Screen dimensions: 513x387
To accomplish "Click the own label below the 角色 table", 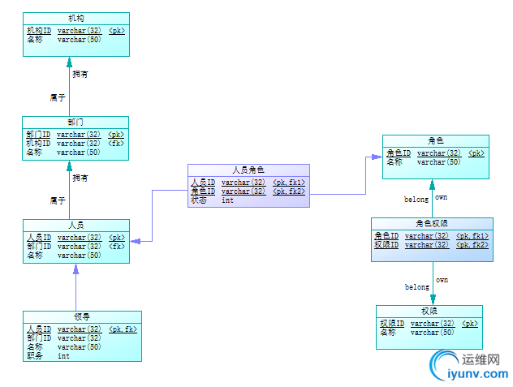I will click(441, 197).
